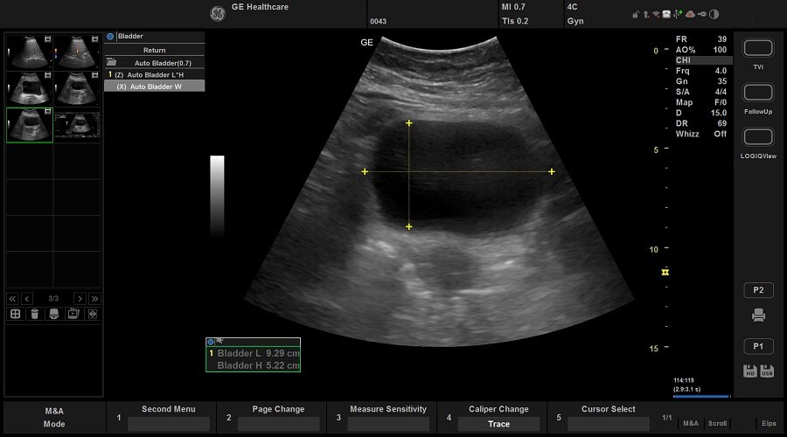The width and height of the screenshot is (787, 437).
Task: Select Auto Bladder L*H measurement
Action: (155, 74)
